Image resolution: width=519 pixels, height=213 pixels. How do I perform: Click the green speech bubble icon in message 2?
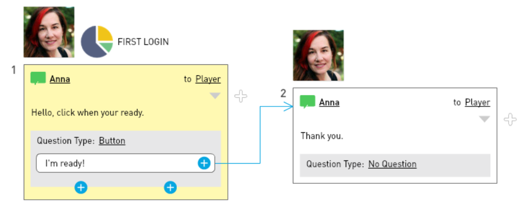tap(308, 102)
